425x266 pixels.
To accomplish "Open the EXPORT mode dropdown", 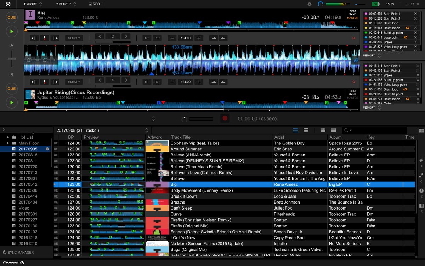I will [x=33, y=4].
